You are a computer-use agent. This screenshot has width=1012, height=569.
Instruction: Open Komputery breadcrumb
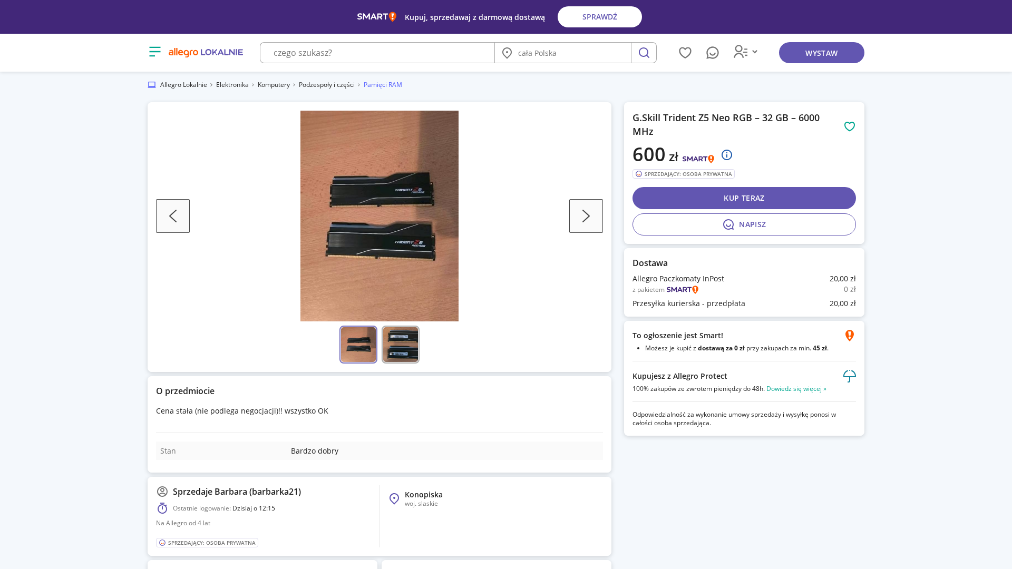pos(274,85)
